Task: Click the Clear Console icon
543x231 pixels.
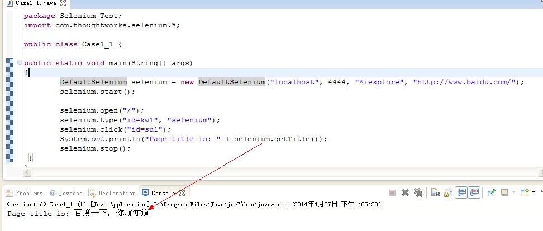Action: coord(435,192)
